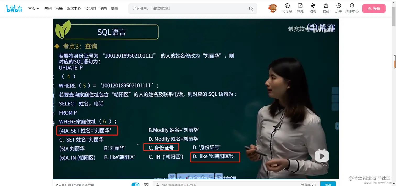Viewport: 396px width, 186px height.
Task: Click the user avatar in the navbar
Action: [x=272, y=8]
